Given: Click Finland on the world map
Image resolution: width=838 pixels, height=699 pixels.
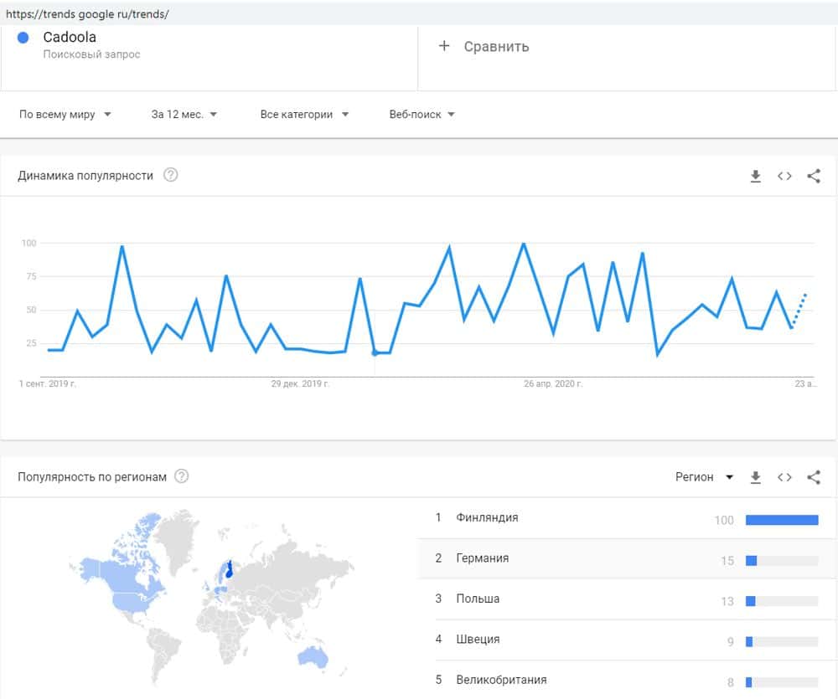Looking at the screenshot, I should (x=228, y=571).
